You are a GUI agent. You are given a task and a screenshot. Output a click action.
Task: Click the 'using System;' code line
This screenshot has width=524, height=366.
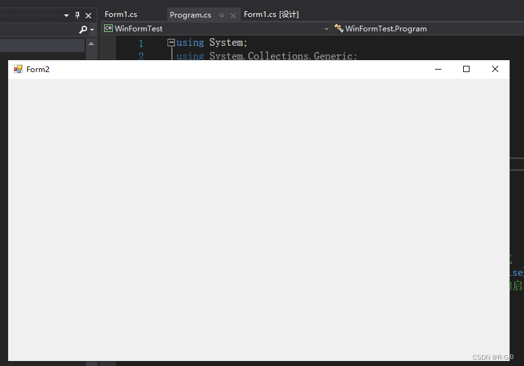pos(211,43)
